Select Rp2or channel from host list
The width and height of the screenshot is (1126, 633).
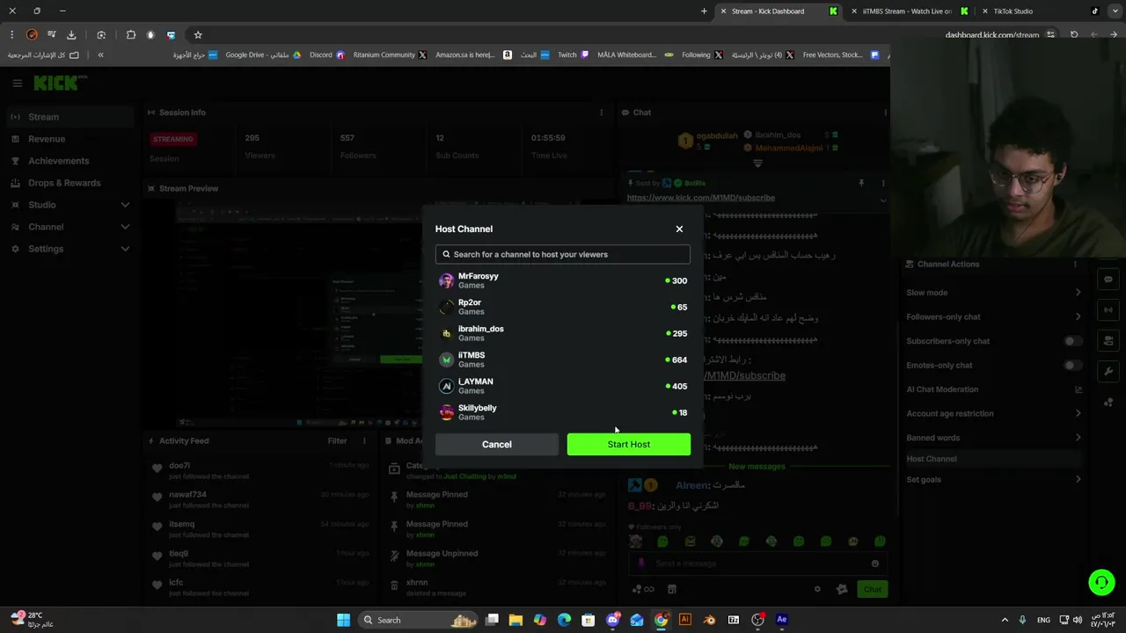click(x=562, y=307)
